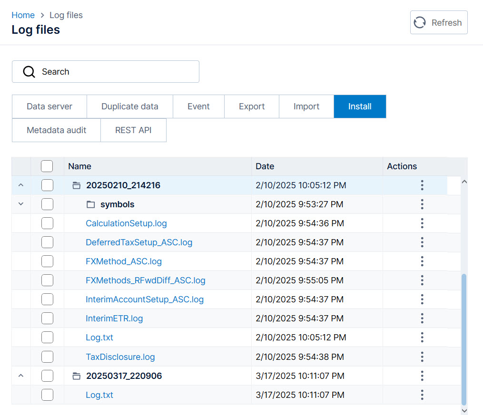Expand the symbols folder row
The height and width of the screenshot is (415, 483).
pos(20,204)
